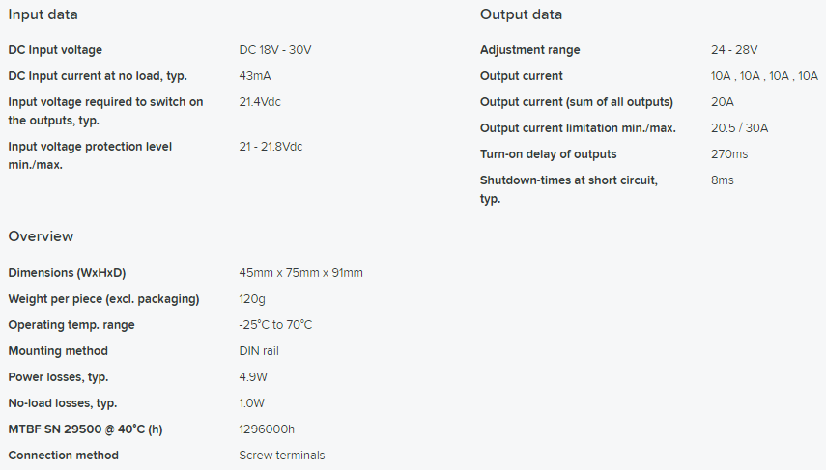Click the DC 18V - 30V value
Viewport: 826px width, 470px height.
(x=275, y=50)
